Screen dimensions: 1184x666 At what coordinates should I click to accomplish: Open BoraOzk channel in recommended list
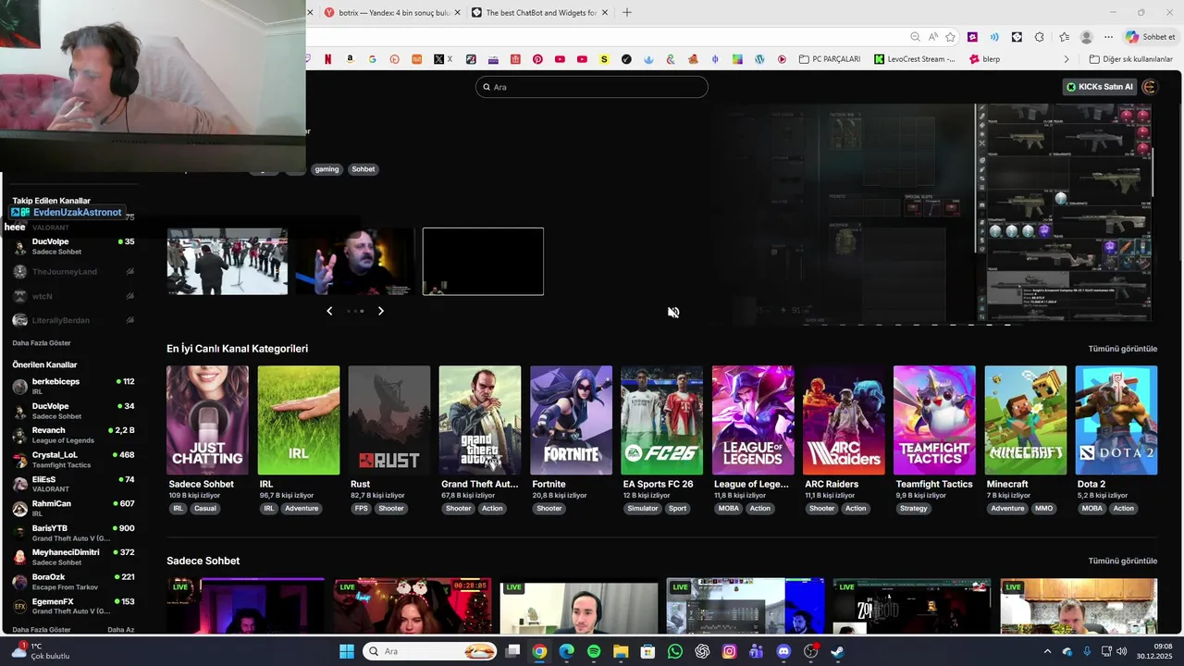point(74,582)
